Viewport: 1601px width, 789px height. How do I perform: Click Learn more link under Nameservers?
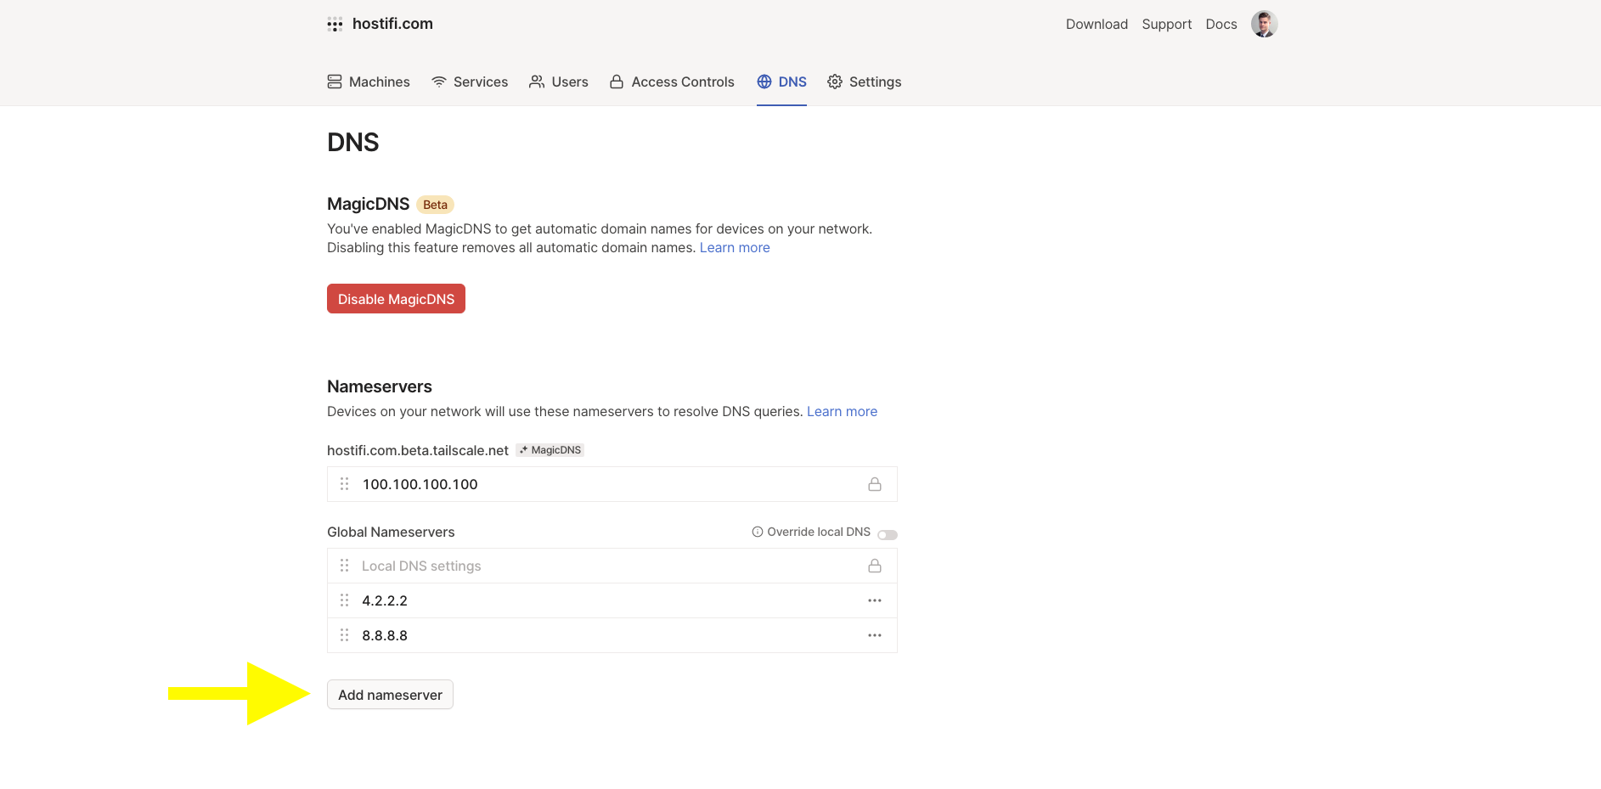tap(842, 412)
